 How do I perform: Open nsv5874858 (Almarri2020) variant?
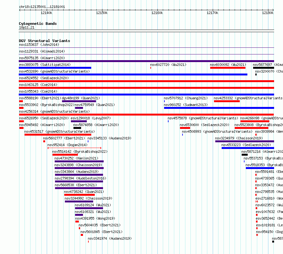click(x=96, y=125)
